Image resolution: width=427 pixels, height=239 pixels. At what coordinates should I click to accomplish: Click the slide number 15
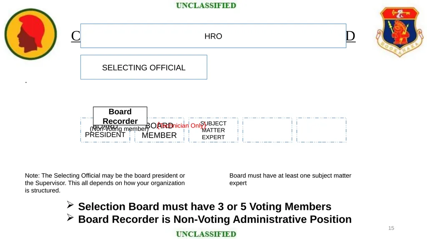[391, 228]
